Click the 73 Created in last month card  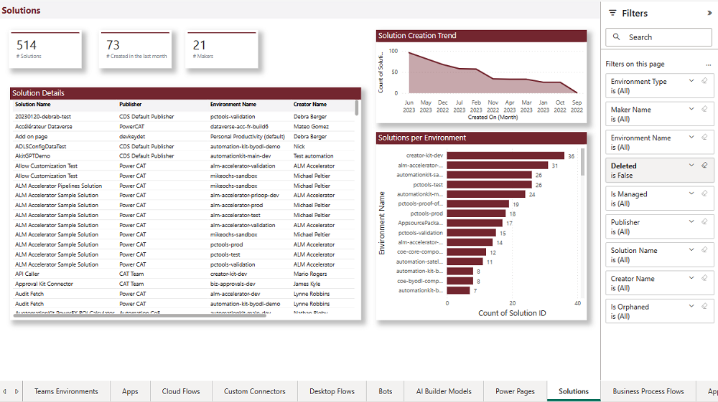pyautogui.click(x=136, y=49)
